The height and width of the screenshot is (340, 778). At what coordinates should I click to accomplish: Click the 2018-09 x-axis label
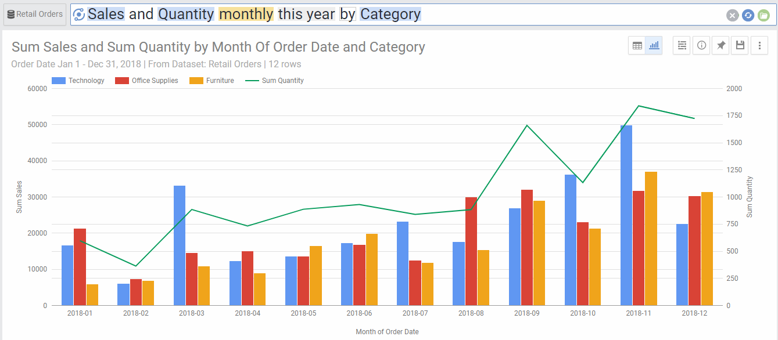click(527, 313)
